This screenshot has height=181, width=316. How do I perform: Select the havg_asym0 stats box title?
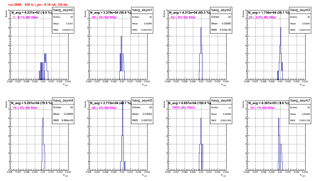click(63, 10)
